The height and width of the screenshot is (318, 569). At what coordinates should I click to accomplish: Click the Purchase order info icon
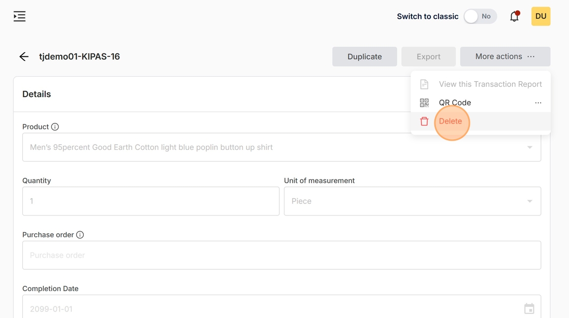pyautogui.click(x=80, y=235)
